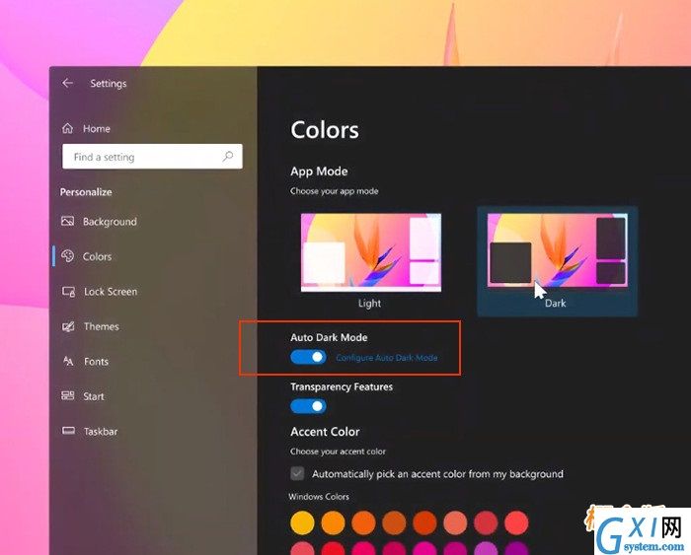The height and width of the screenshot is (555, 691).
Task: Pick the eighth coral red swatch
Action: (516, 522)
